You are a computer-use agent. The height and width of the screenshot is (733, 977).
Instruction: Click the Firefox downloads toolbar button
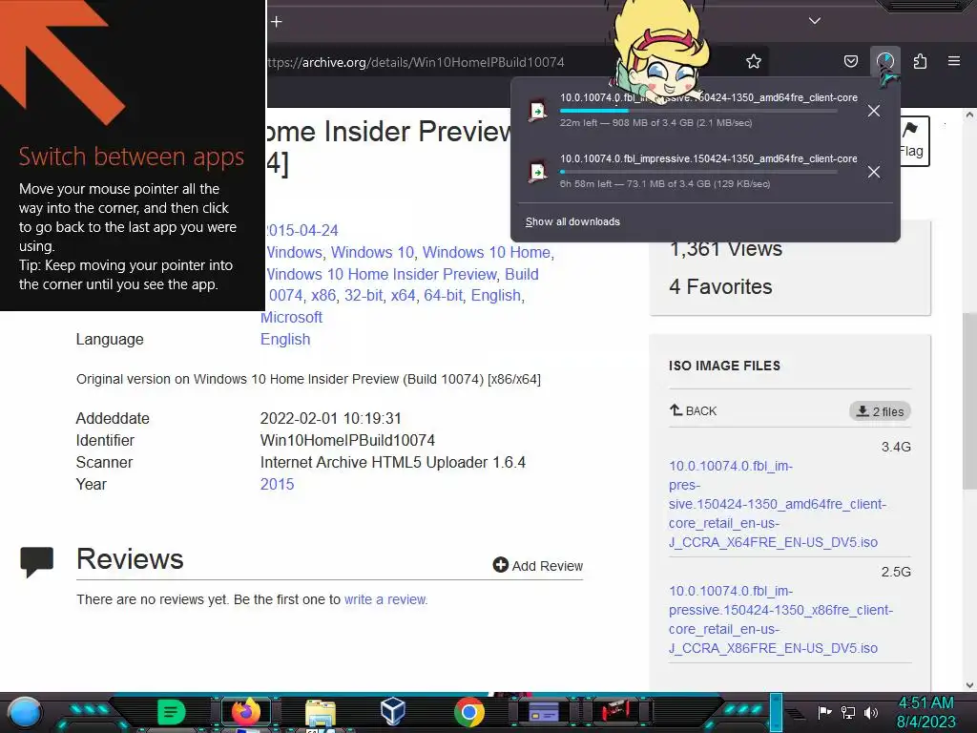pyautogui.click(x=885, y=61)
